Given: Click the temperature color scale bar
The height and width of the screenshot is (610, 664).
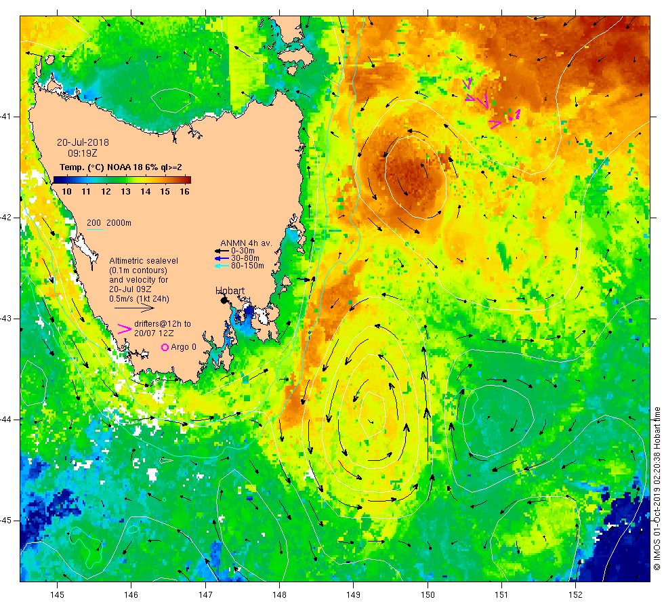Looking at the screenshot, I should tap(122, 180).
